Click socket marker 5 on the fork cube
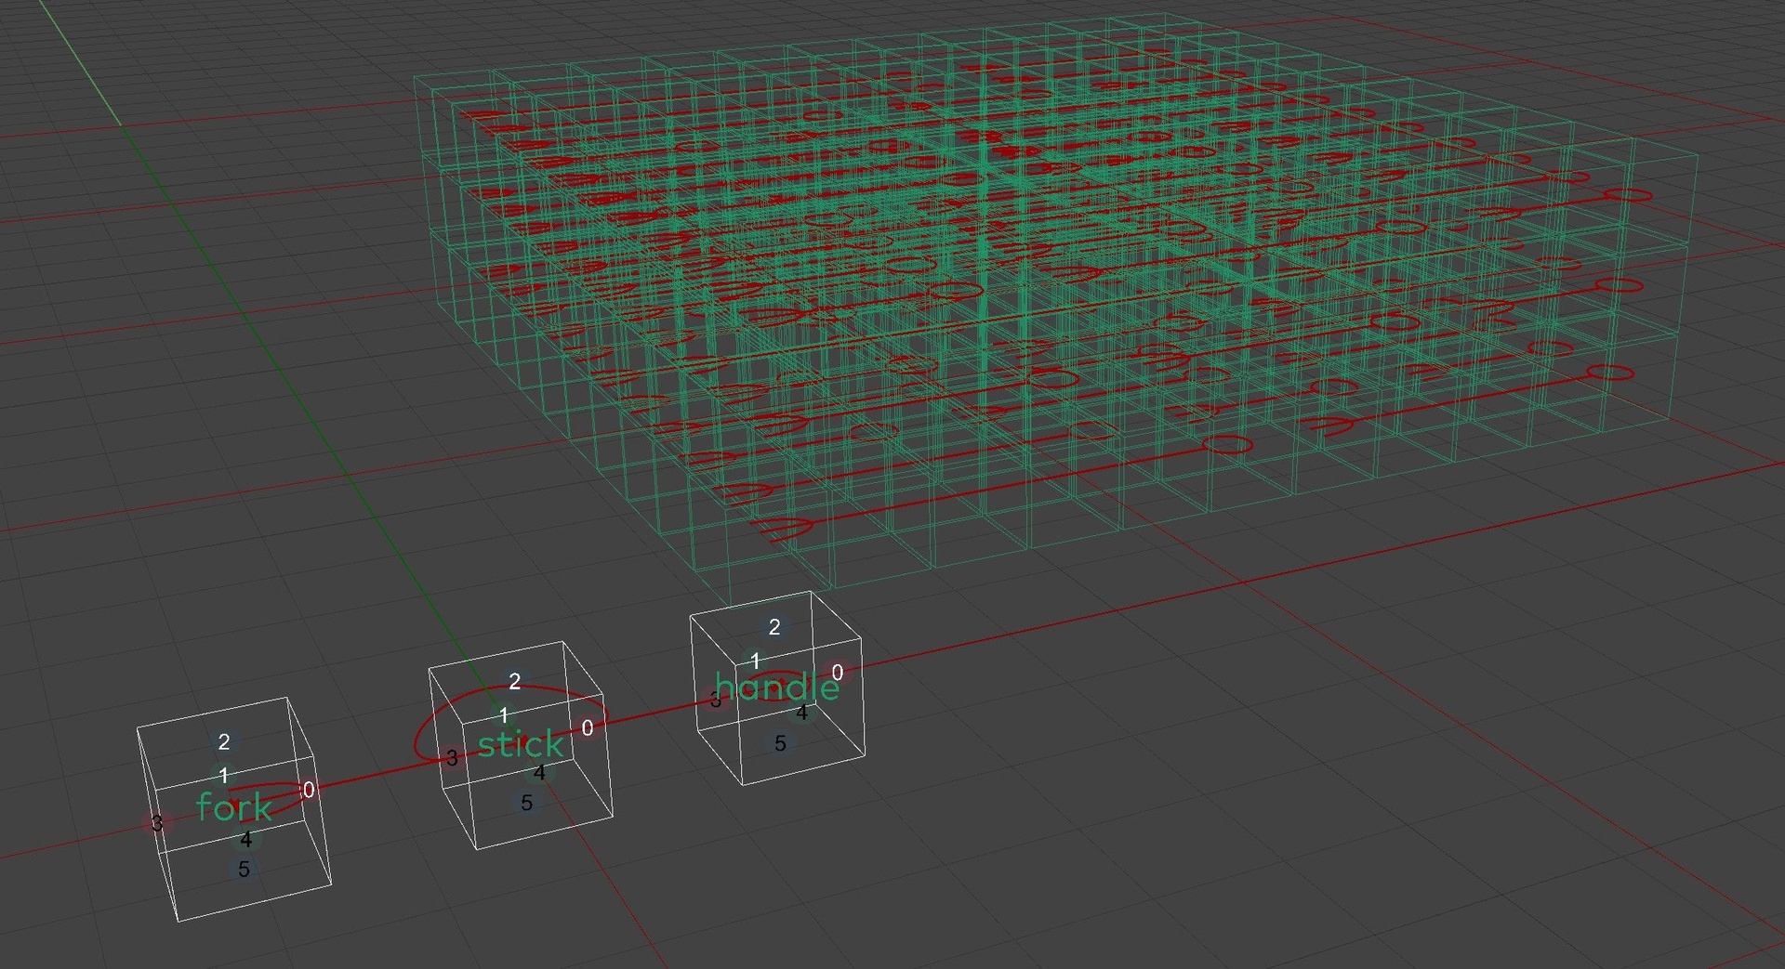This screenshot has height=969, width=1785. click(244, 869)
